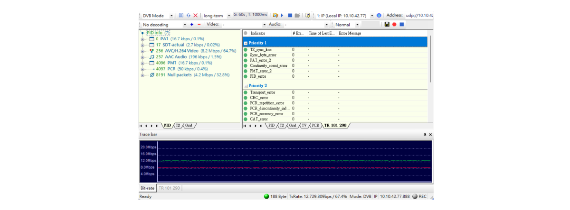Open the long-term dropdown
This screenshot has width=570, height=210.
[x=229, y=16]
